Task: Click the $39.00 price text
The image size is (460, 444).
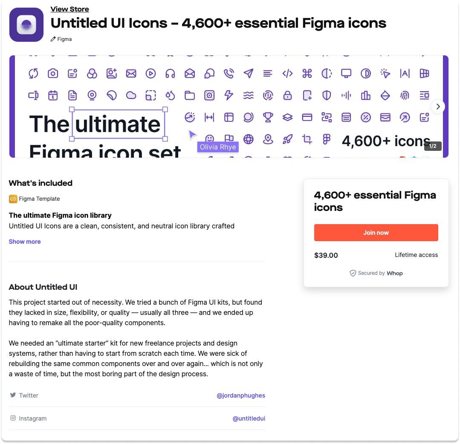Action: click(x=326, y=255)
